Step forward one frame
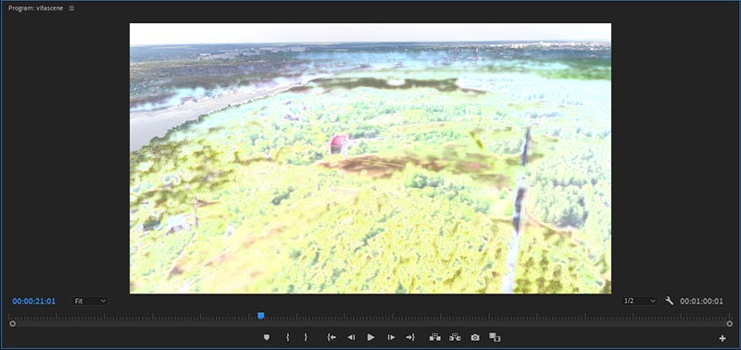 pyautogui.click(x=391, y=337)
